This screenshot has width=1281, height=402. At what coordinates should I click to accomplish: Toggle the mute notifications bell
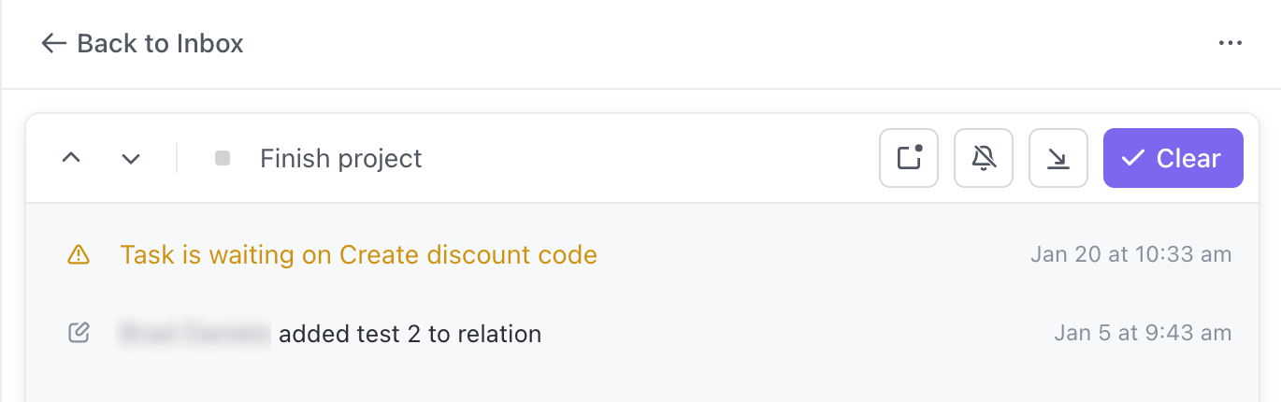[x=984, y=158]
